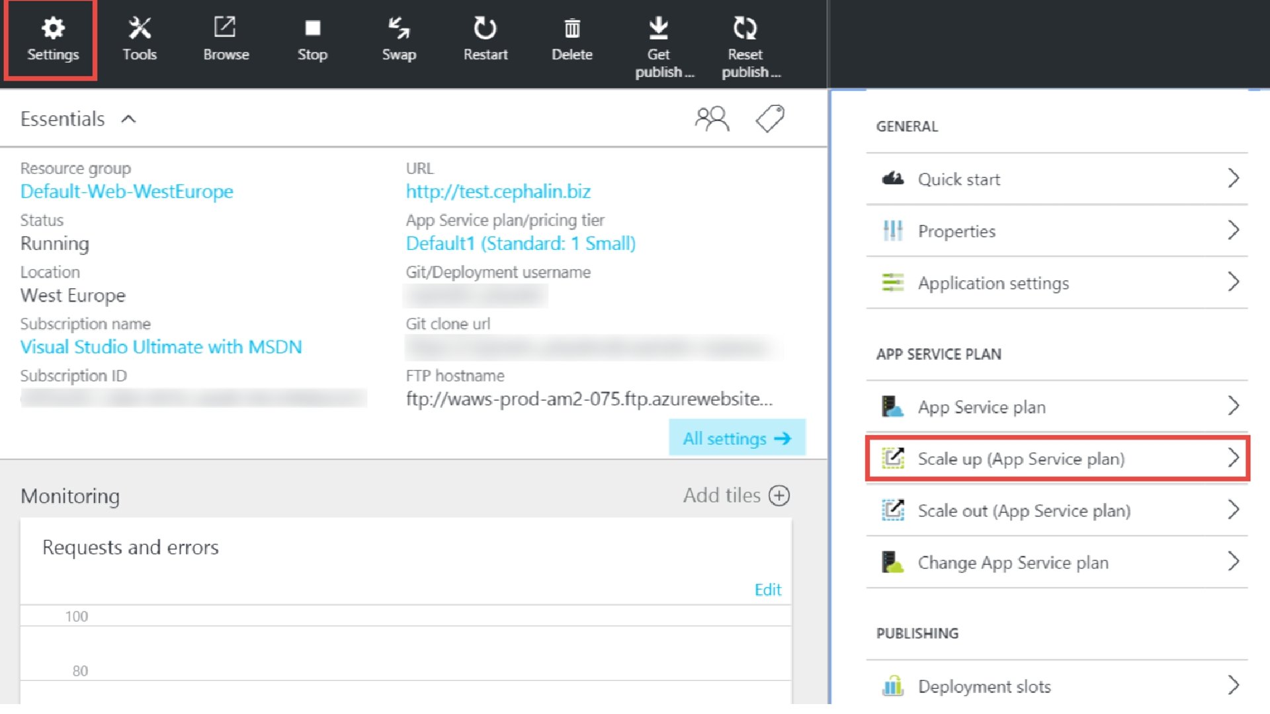Click the All settings button
1270x714 pixels.
click(x=737, y=438)
